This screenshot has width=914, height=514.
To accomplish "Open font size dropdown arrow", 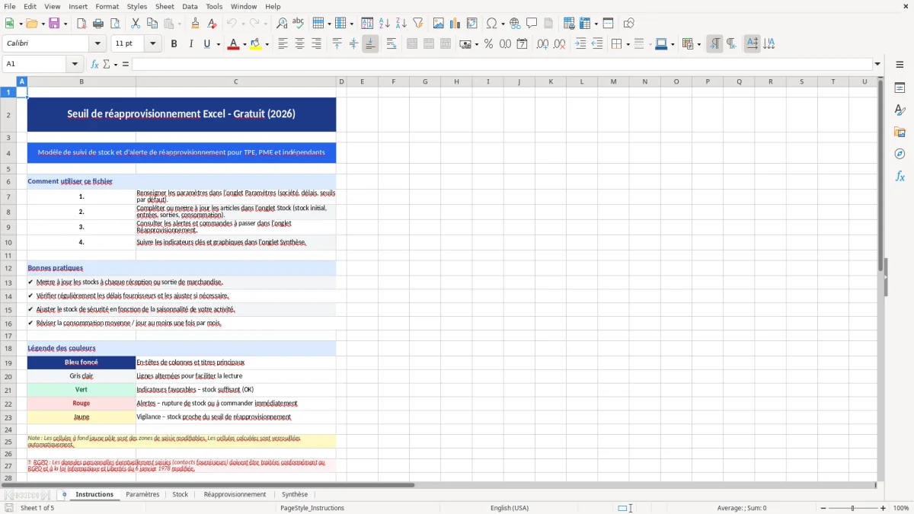I will [153, 44].
